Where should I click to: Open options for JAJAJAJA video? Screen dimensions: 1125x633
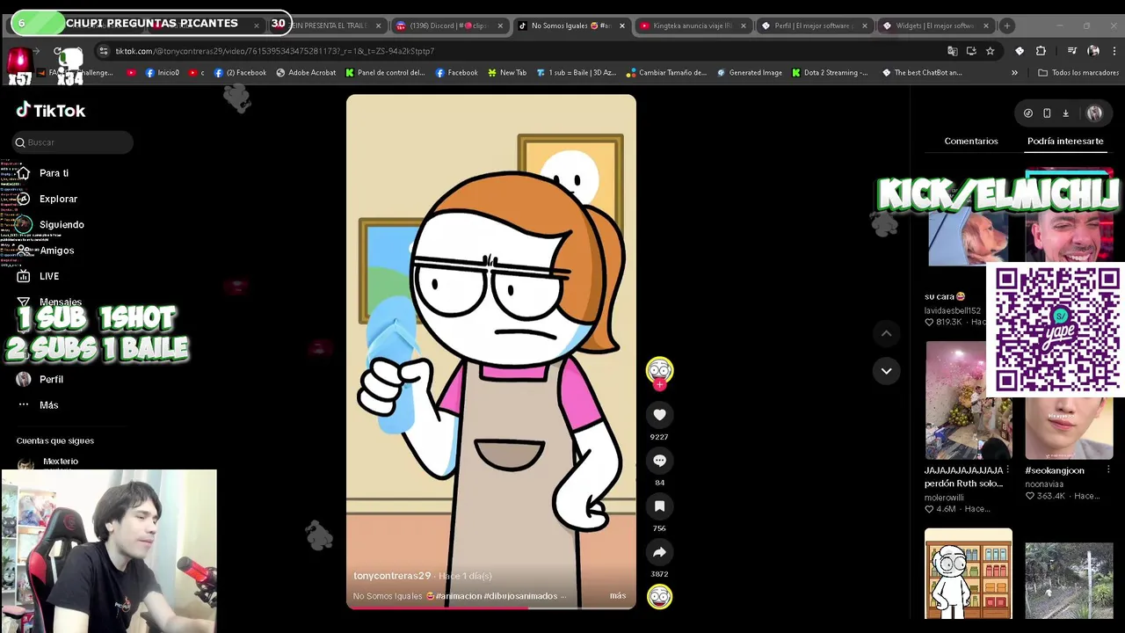click(x=1008, y=470)
